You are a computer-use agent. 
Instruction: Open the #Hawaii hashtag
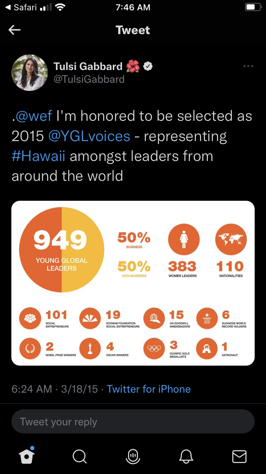tap(38, 156)
